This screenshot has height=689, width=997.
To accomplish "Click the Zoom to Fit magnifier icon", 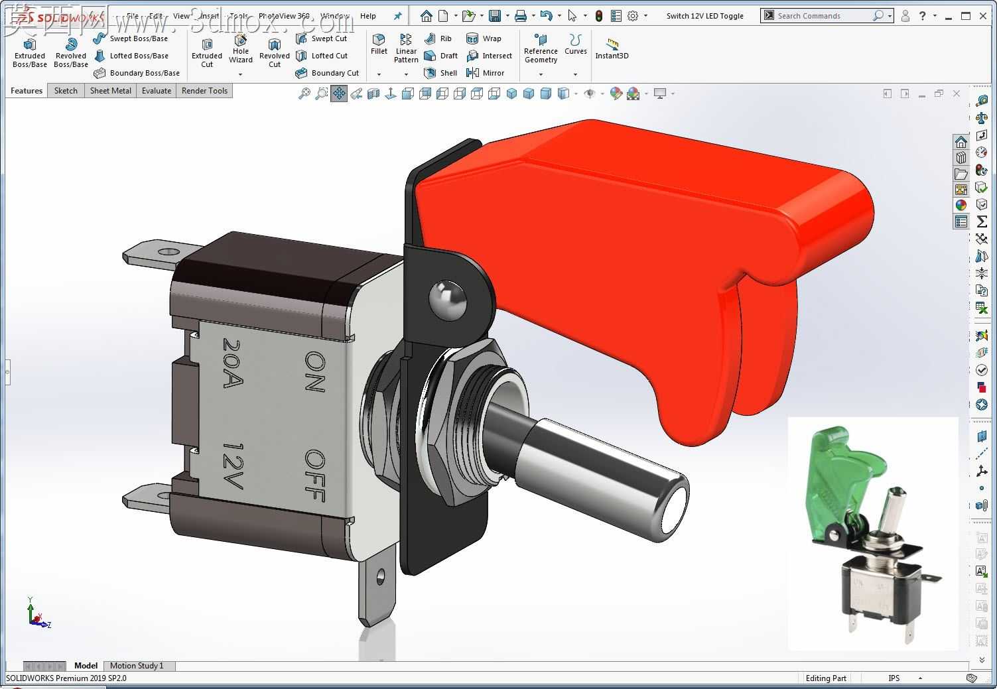I will point(304,94).
